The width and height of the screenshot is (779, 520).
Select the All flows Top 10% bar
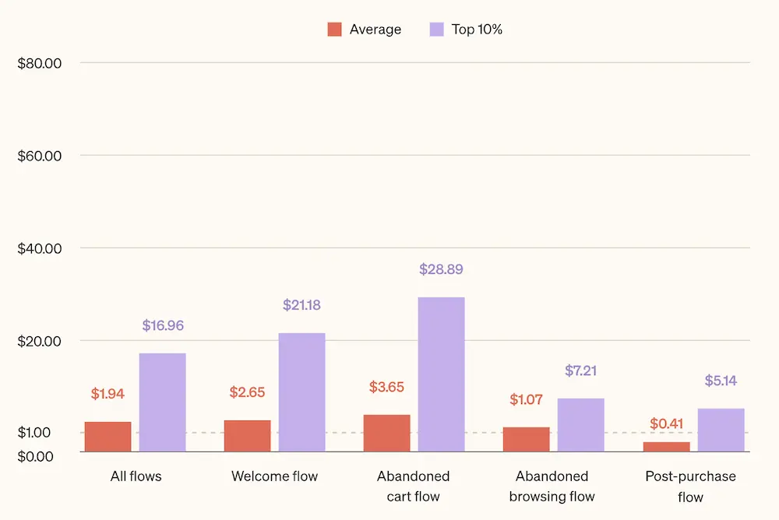[162, 402]
